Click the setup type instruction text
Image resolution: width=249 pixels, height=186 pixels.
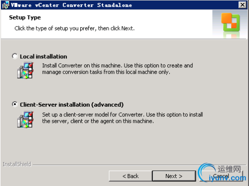pos(75,28)
